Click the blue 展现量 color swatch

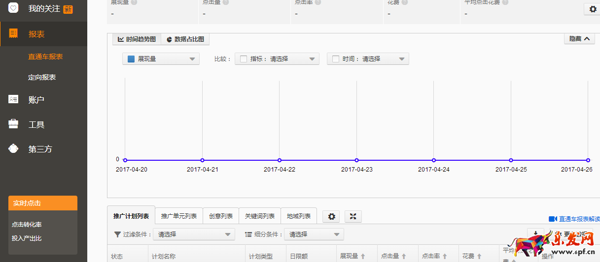pyautogui.click(x=131, y=59)
